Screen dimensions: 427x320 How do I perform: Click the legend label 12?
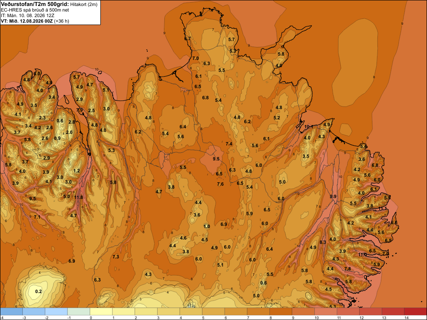tap(362, 318)
